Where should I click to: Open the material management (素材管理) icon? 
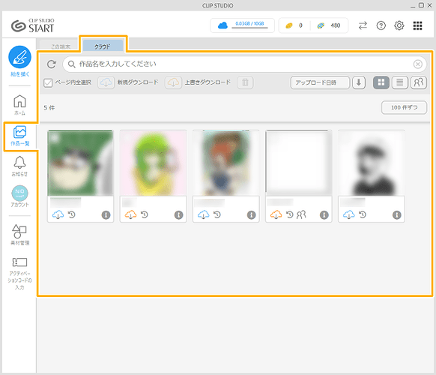click(19, 231)
